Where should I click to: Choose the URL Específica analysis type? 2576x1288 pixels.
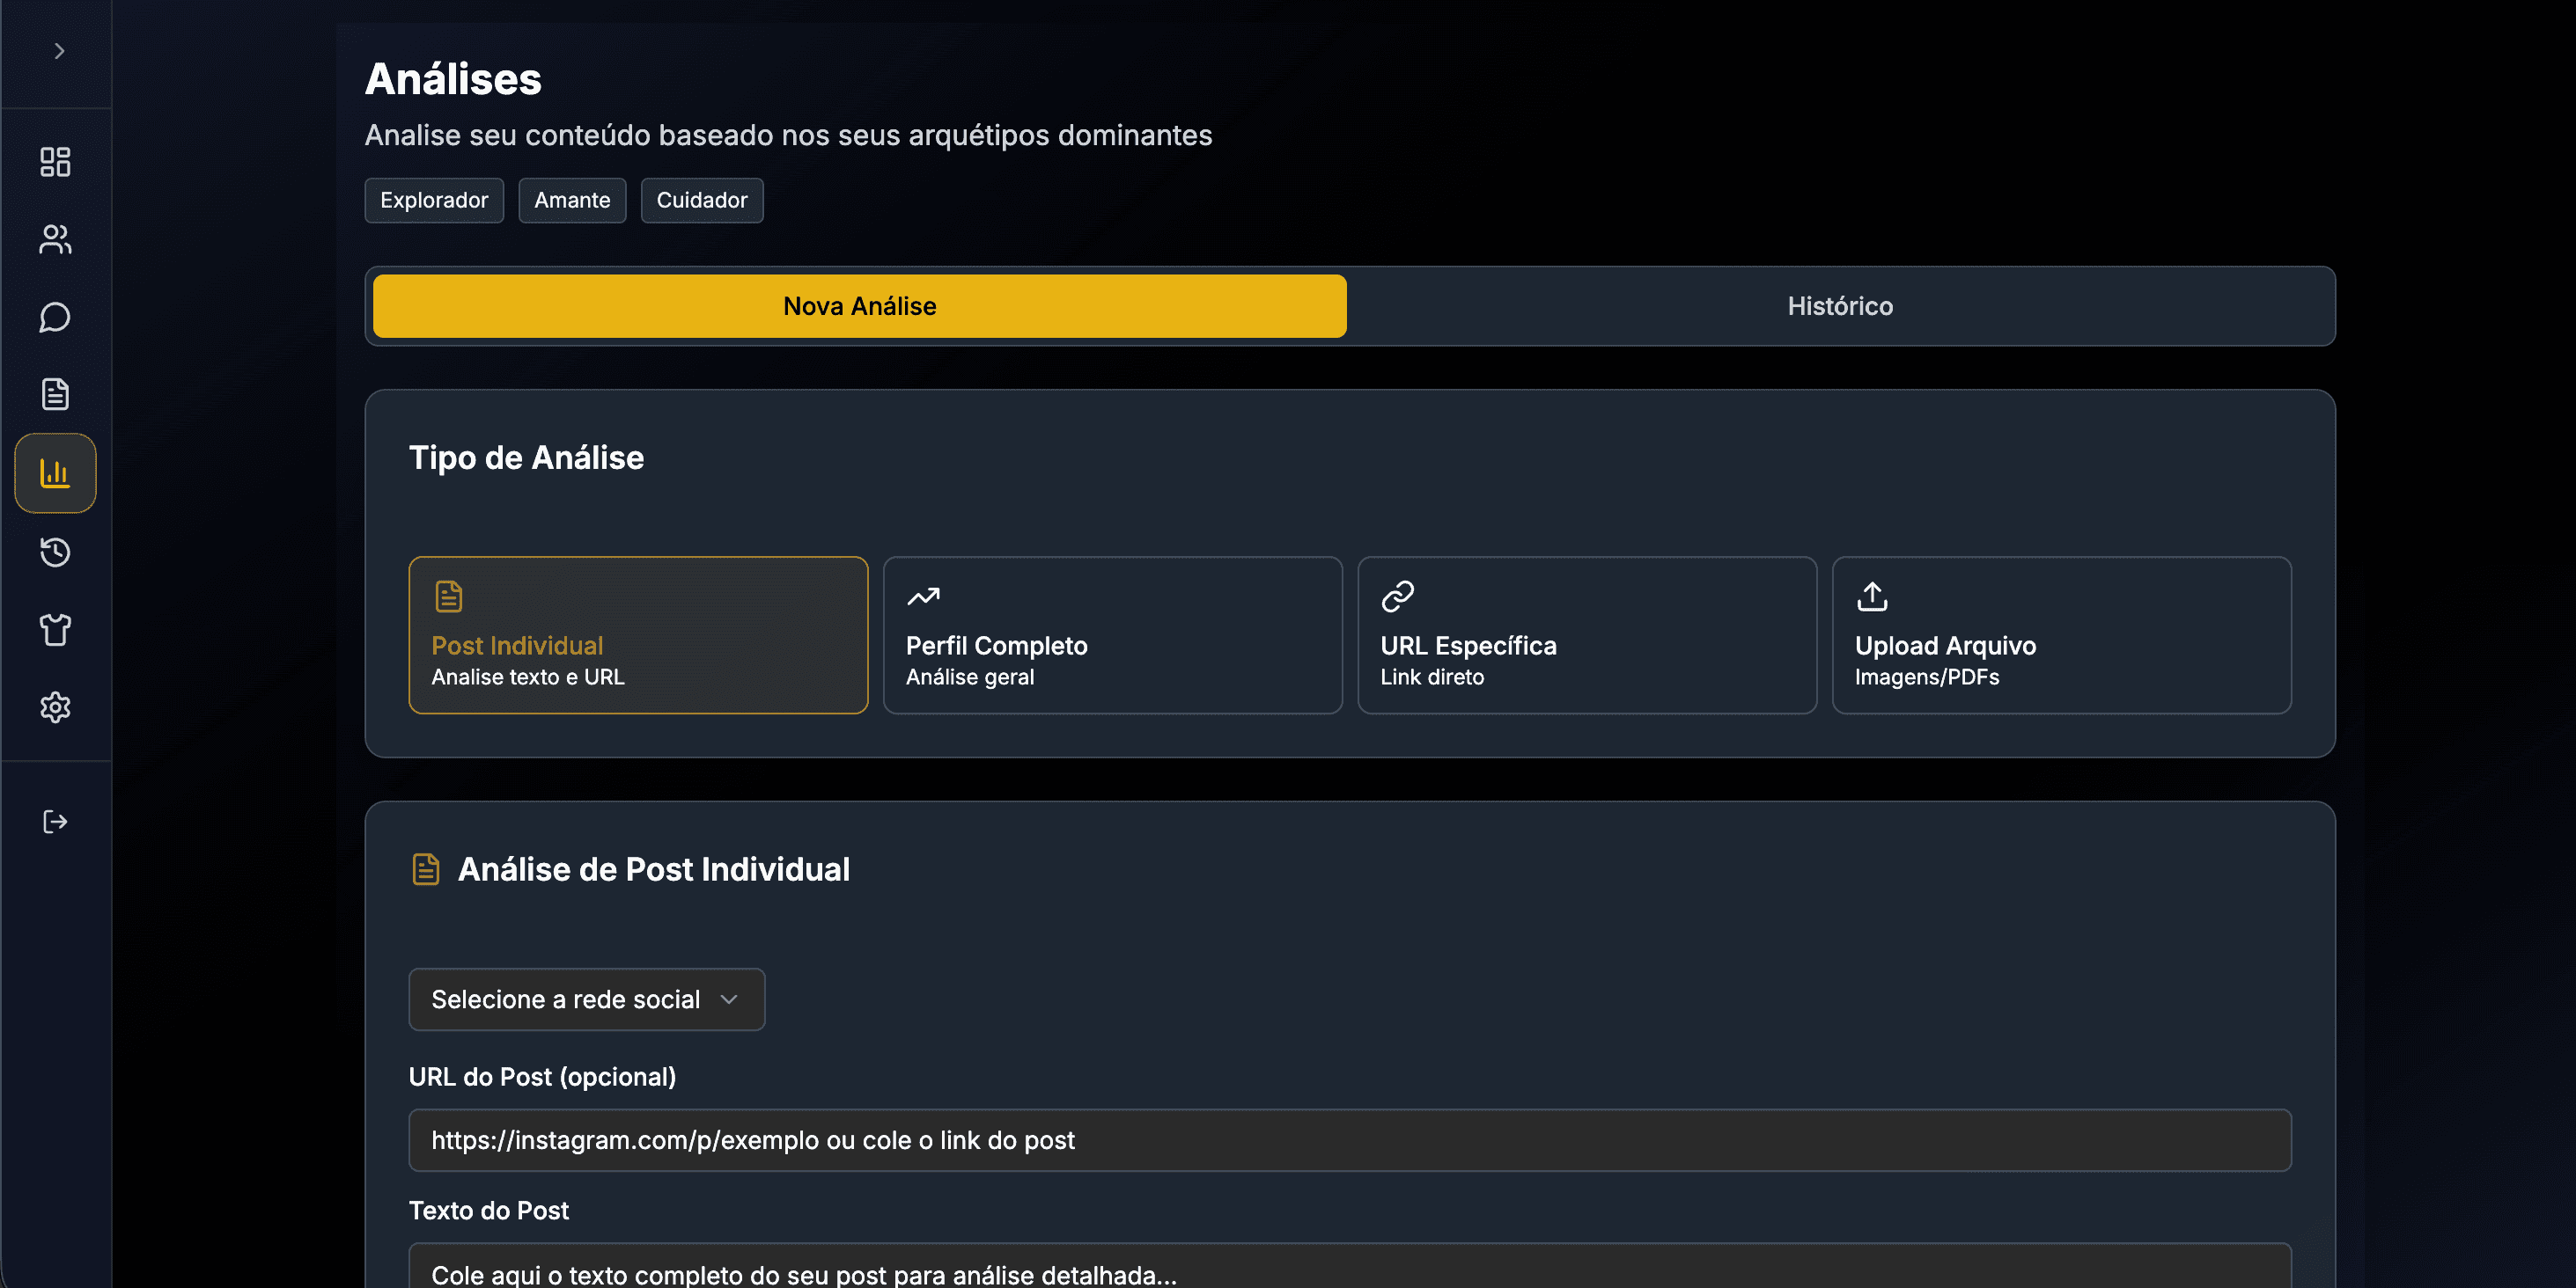coord(1586,634)
